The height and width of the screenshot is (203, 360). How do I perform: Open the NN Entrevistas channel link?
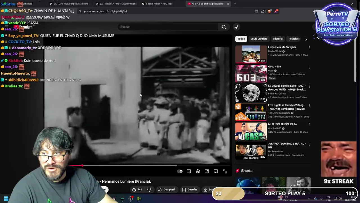(276, 151)
